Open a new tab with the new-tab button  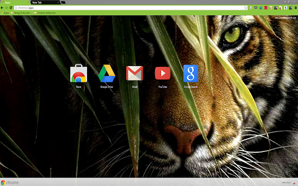point(63,2)
